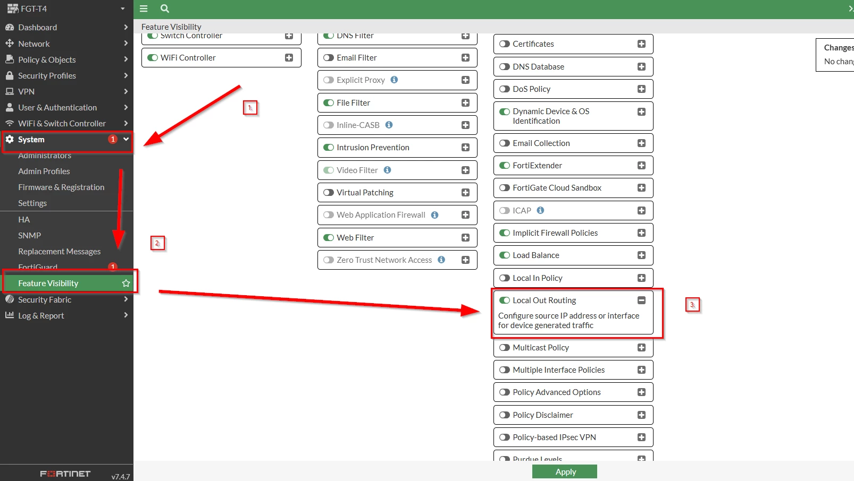Select Feature Visibility menu item

point(66,283)
